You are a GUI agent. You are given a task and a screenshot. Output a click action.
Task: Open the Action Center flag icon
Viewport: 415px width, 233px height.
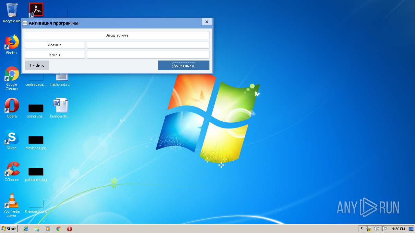pos(384,229)
